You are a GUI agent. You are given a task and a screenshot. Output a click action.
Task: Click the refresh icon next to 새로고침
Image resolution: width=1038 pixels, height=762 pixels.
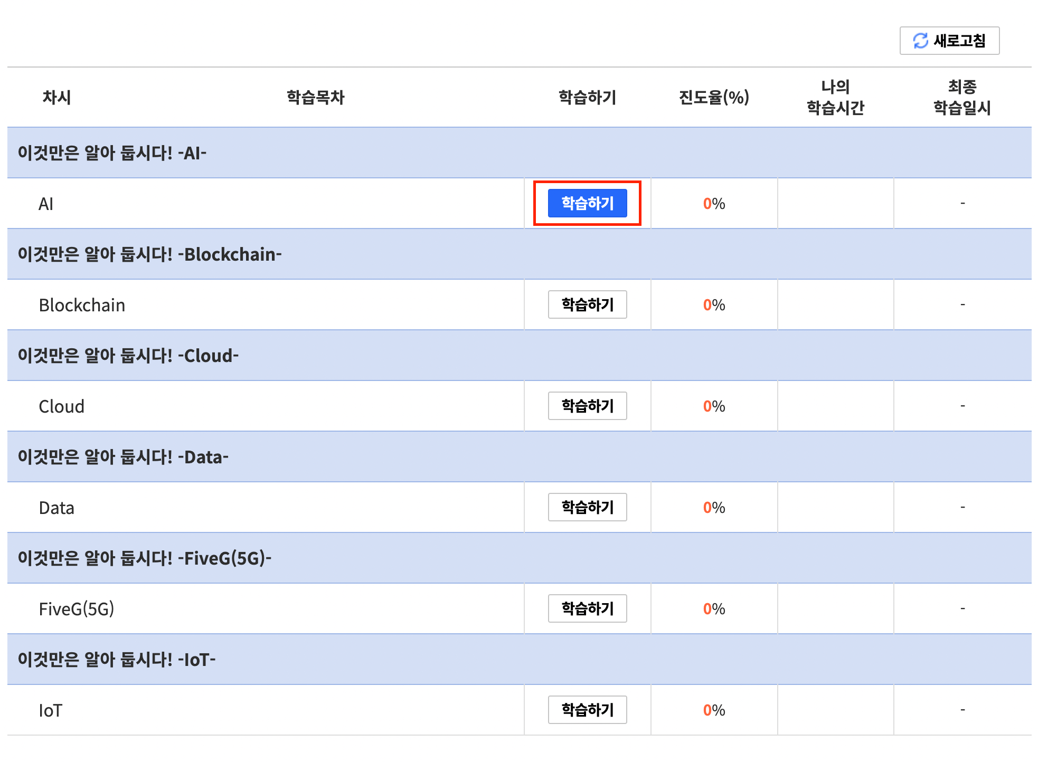point(920,41)
